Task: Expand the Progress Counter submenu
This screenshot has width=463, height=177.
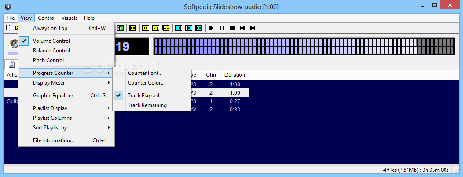Action: point(66,73)
